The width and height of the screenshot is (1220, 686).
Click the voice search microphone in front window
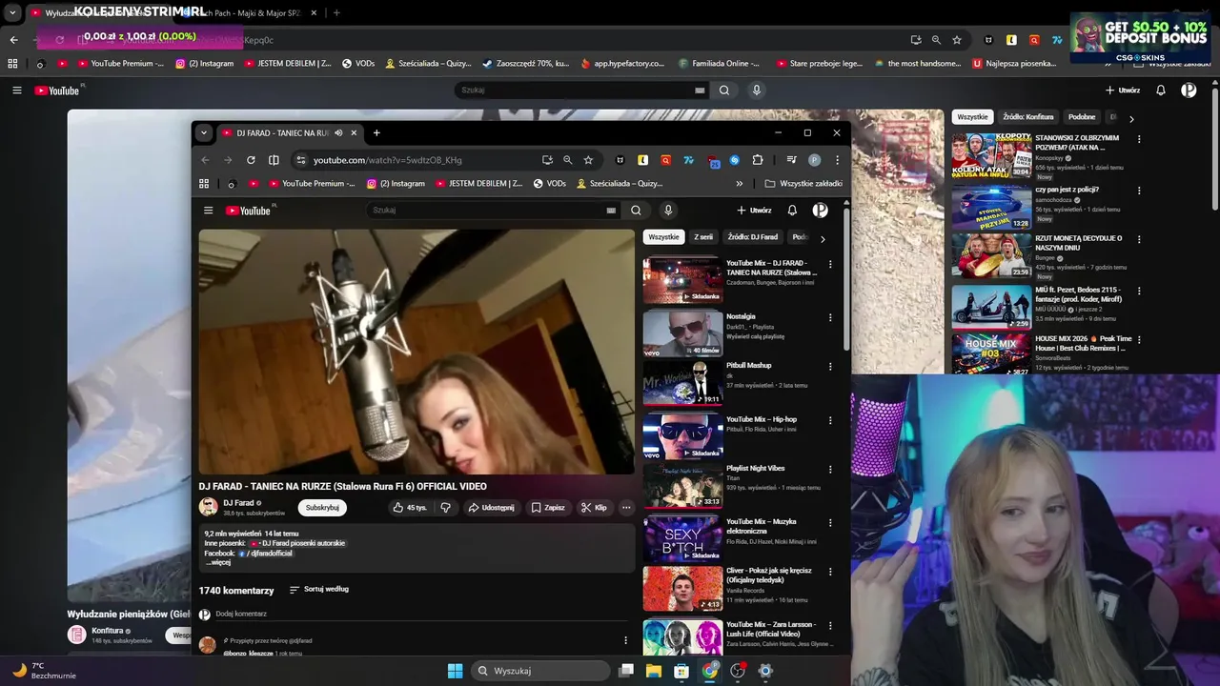pyautogui.click(x=668, y=211)
